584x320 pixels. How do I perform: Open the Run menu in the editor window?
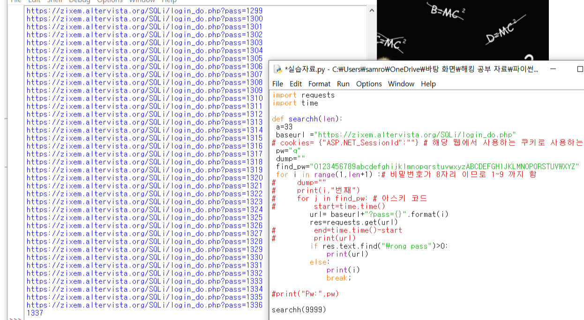343,84
